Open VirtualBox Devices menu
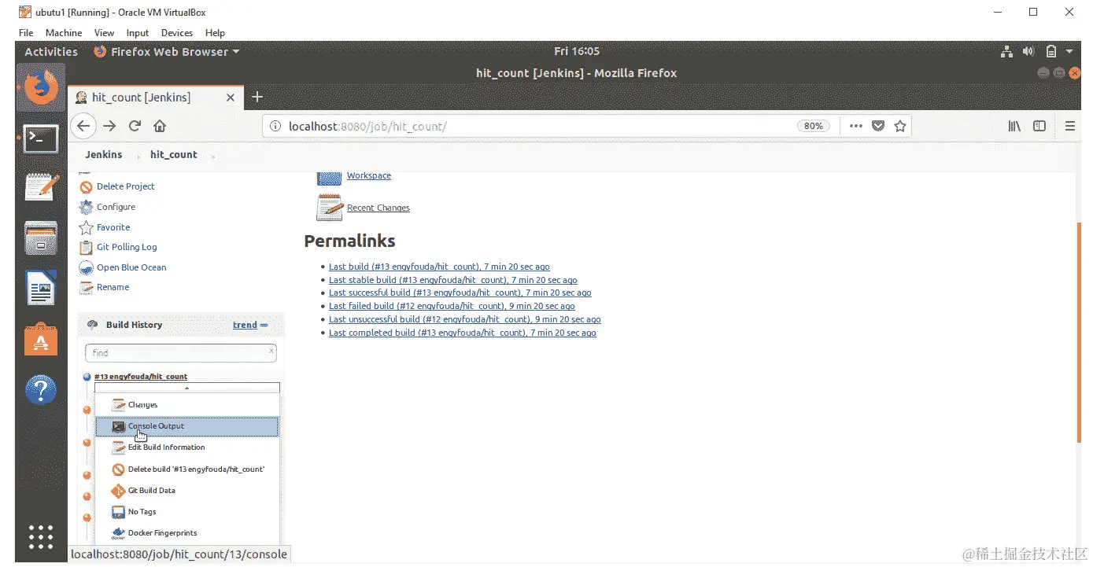 (x=176, y=33)
